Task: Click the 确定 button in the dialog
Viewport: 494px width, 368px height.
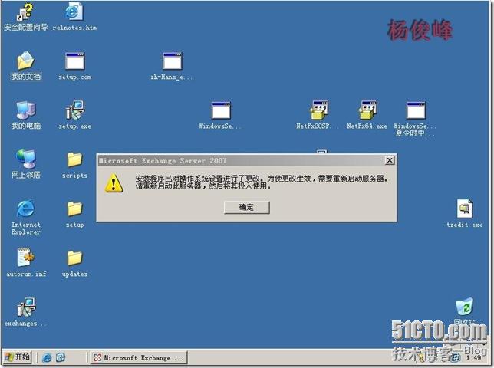Action: (247, 207)
